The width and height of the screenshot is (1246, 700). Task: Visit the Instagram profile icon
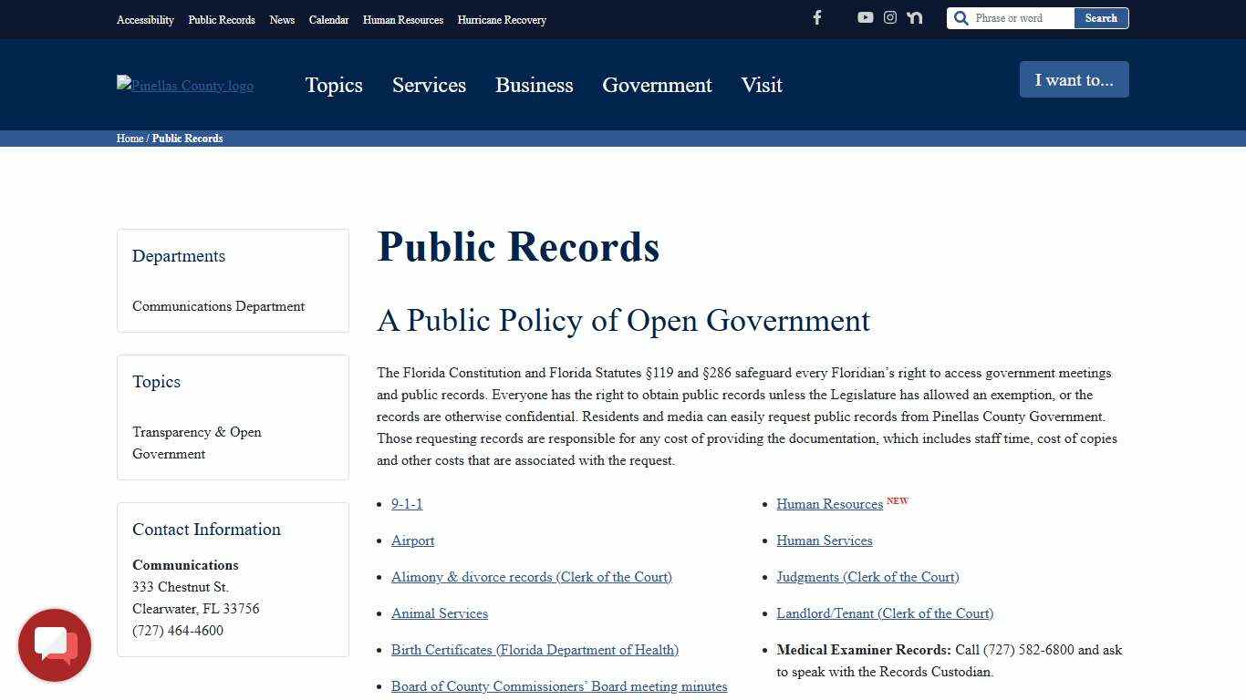click(889, 17)
